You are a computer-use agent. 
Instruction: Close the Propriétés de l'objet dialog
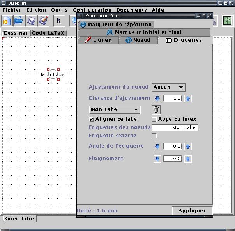click(209, 16)
